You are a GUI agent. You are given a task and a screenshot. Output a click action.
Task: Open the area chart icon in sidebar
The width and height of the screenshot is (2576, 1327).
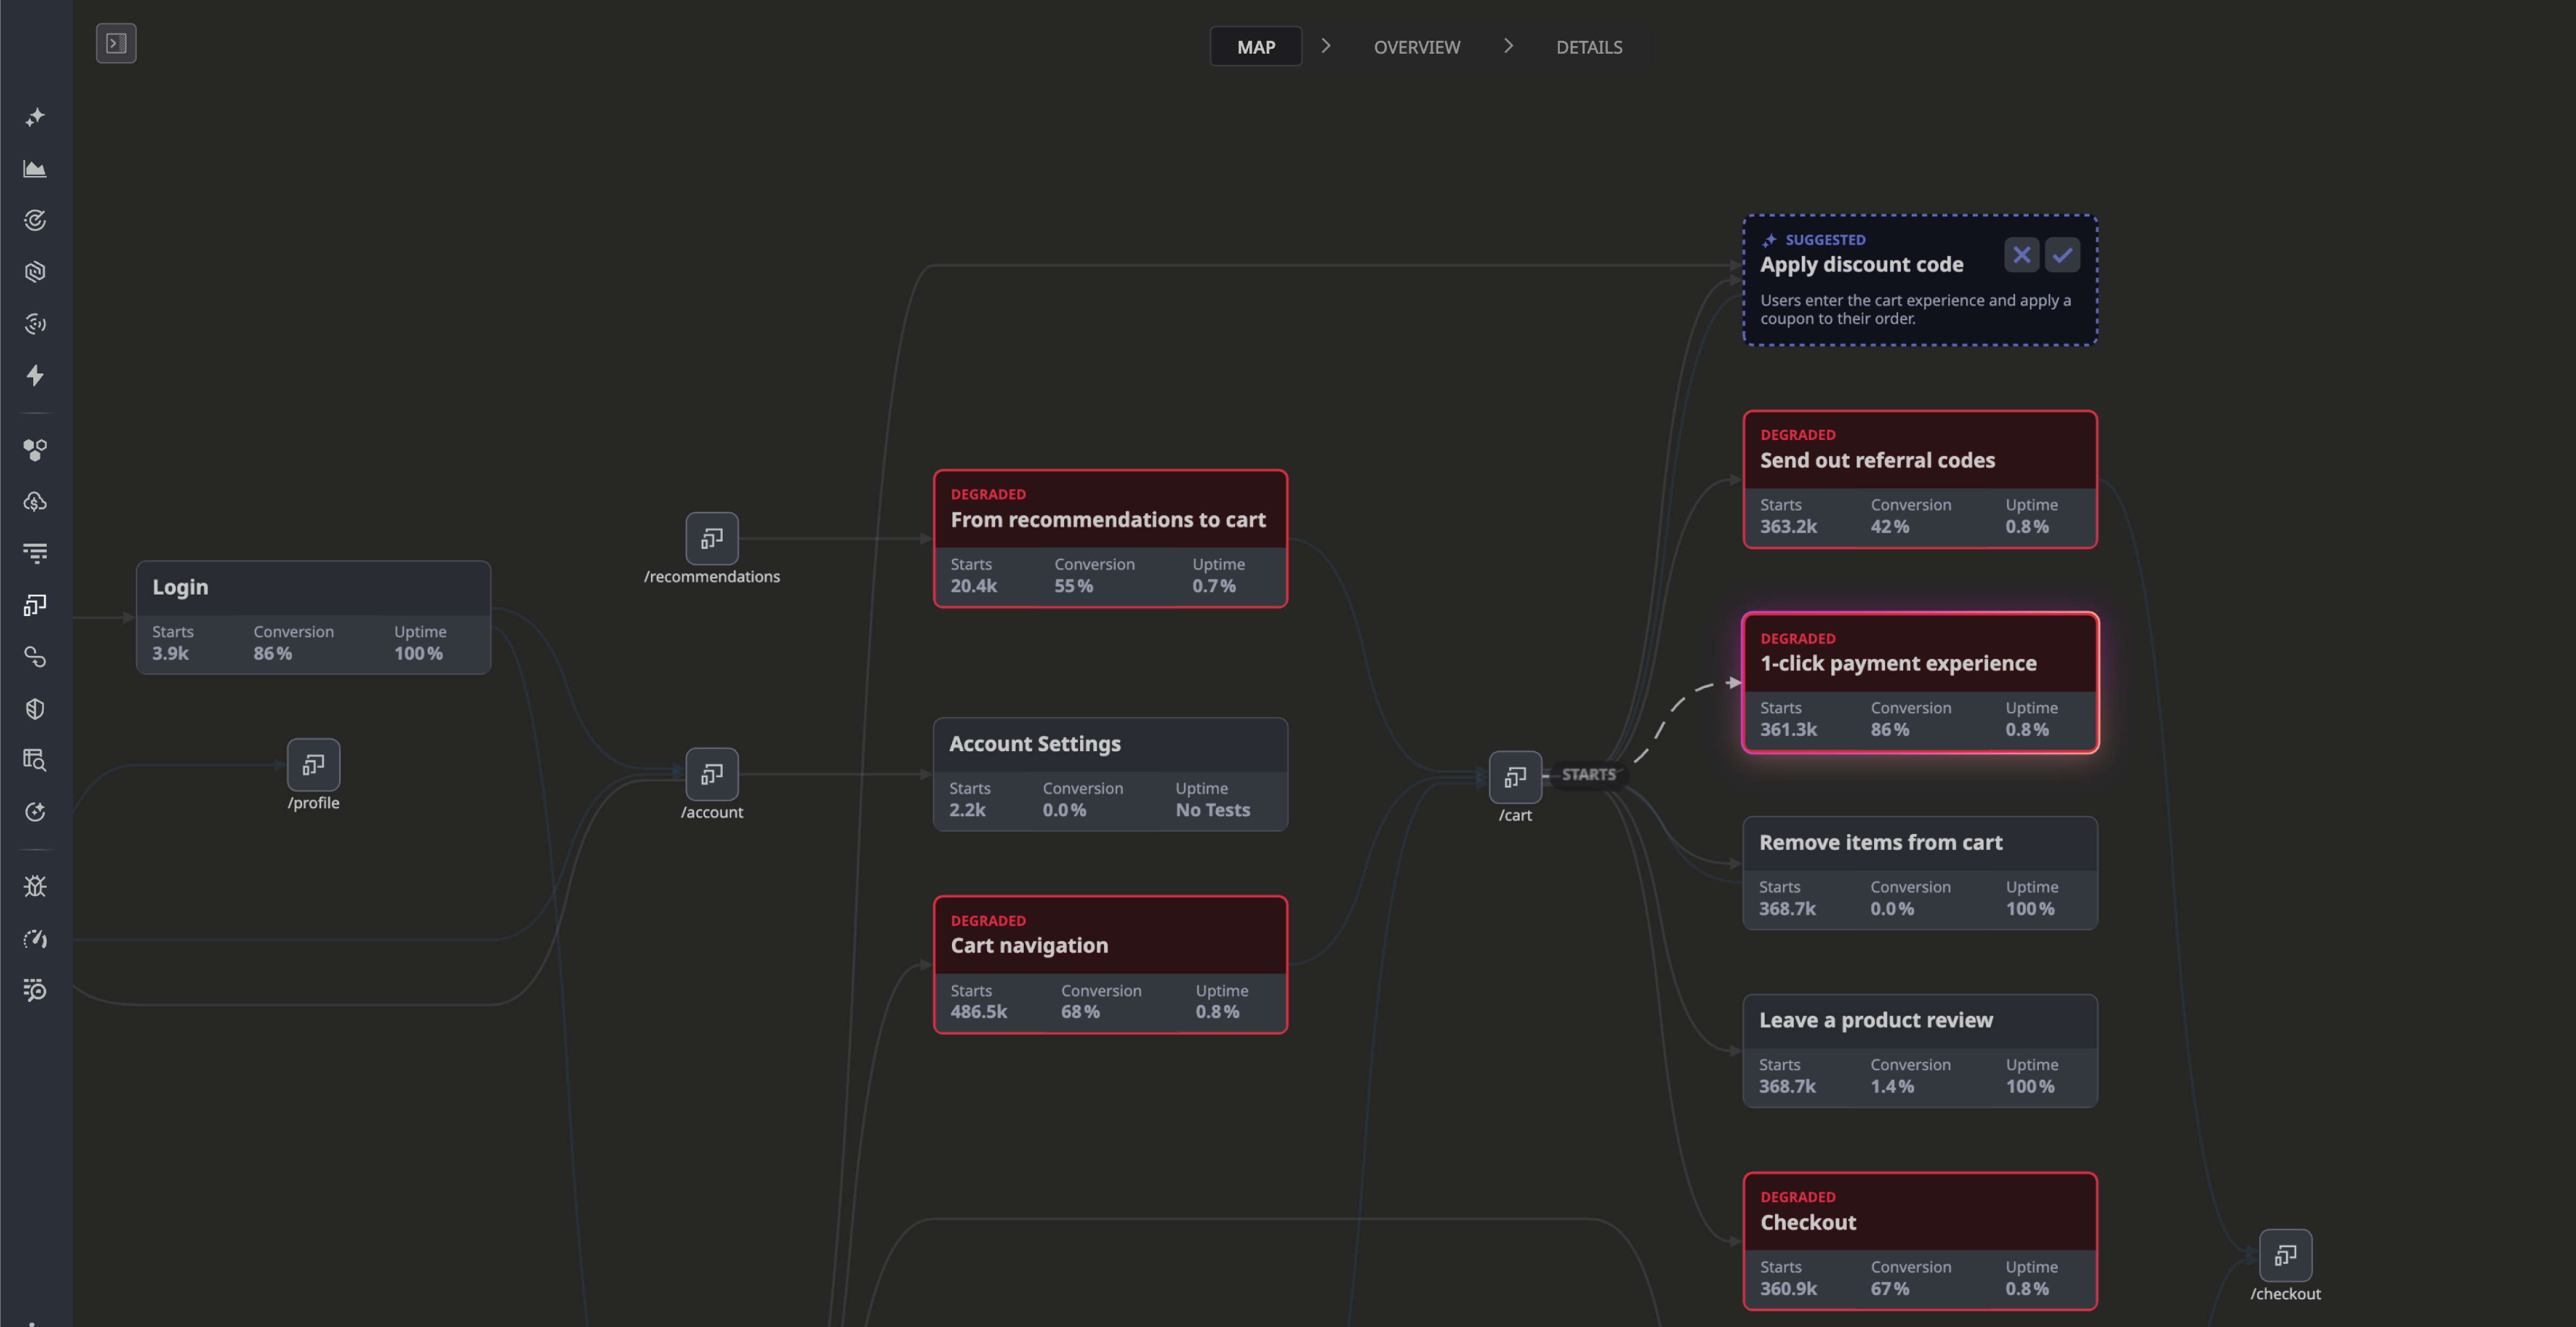pyautogui.click(x=35, y=168)
